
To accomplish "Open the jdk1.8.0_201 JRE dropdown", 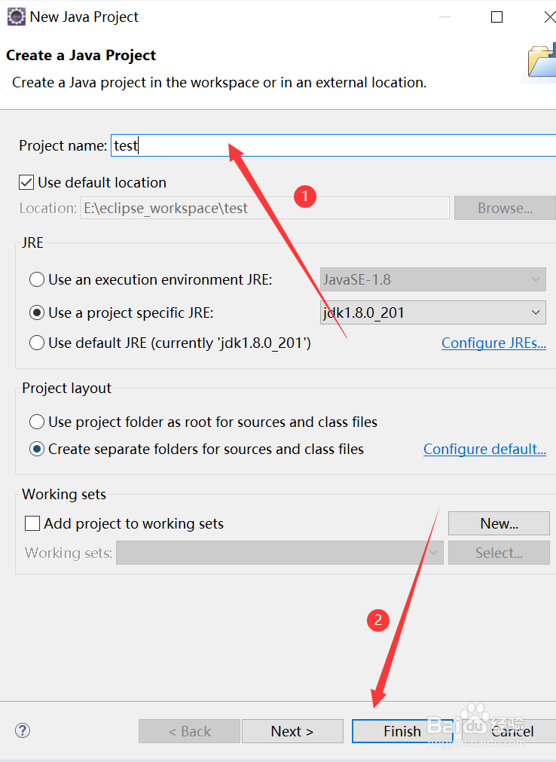I will tap(432, 312).
